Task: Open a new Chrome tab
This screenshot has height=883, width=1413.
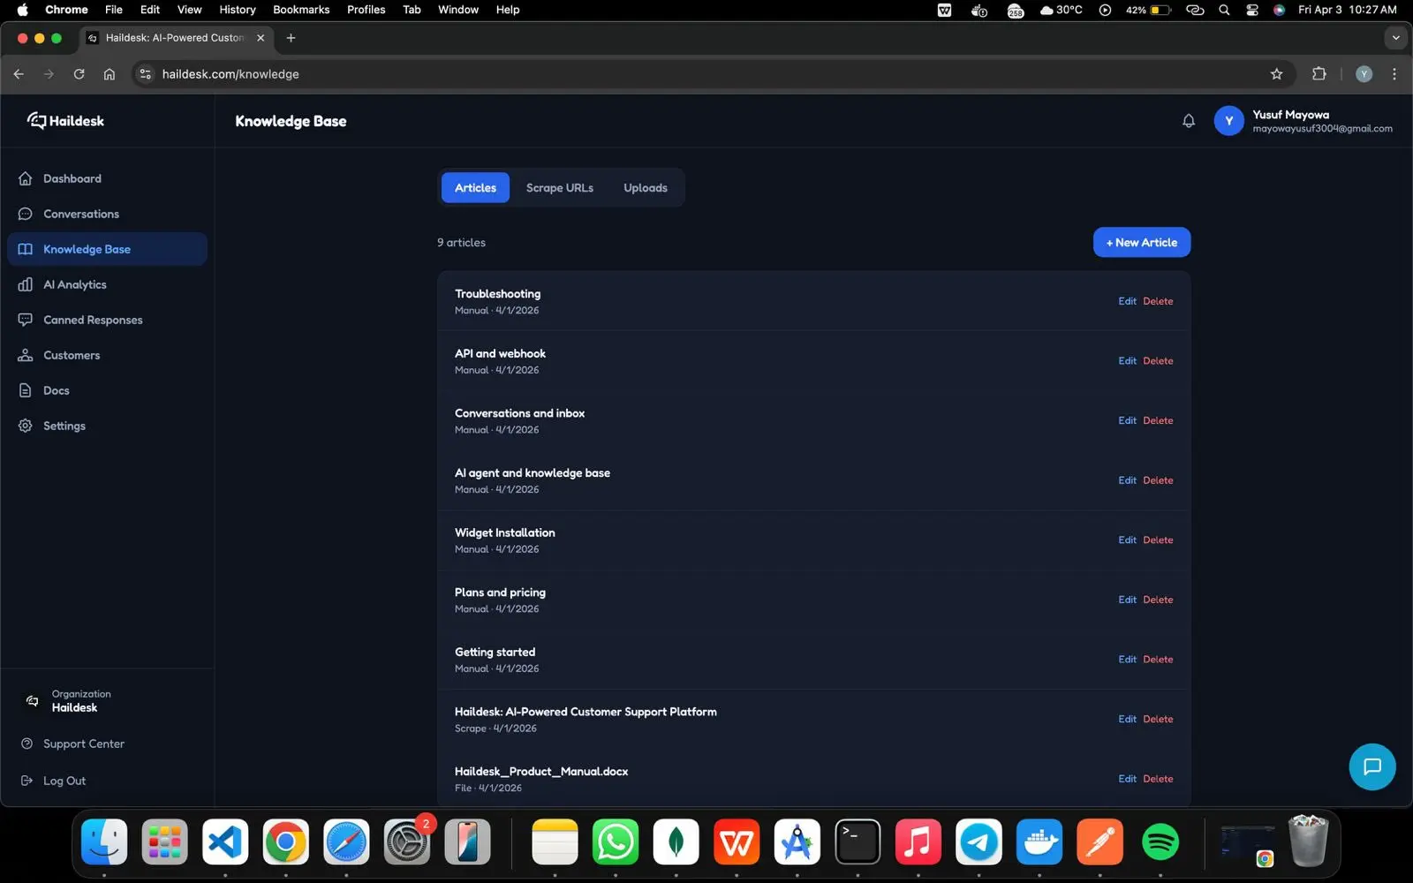Action: tap(291, 38)
